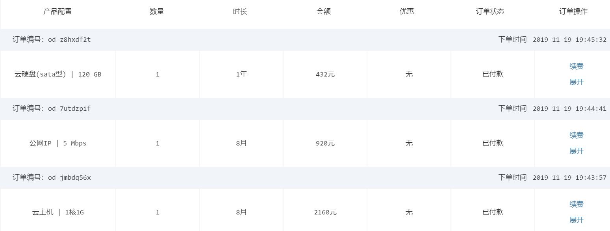Expand the 公网IP order with 展开

pos(576,151)
